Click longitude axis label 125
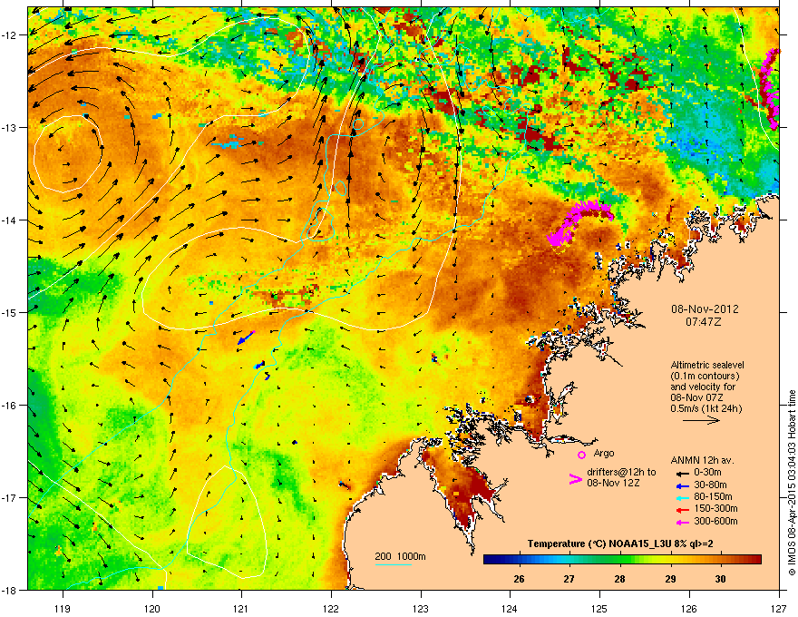Image resolution: width=798 pixels, height=617 pixels. 599,608
